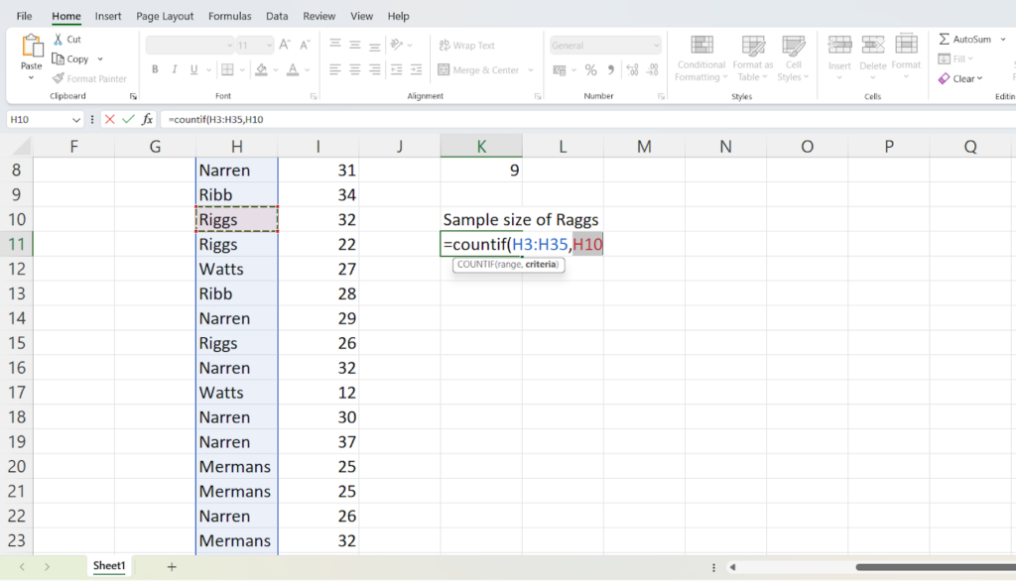Confirm the formula with the green checkmark
Image resolution: width=1016 pixels, height=581 pixels.
[128, 119]
